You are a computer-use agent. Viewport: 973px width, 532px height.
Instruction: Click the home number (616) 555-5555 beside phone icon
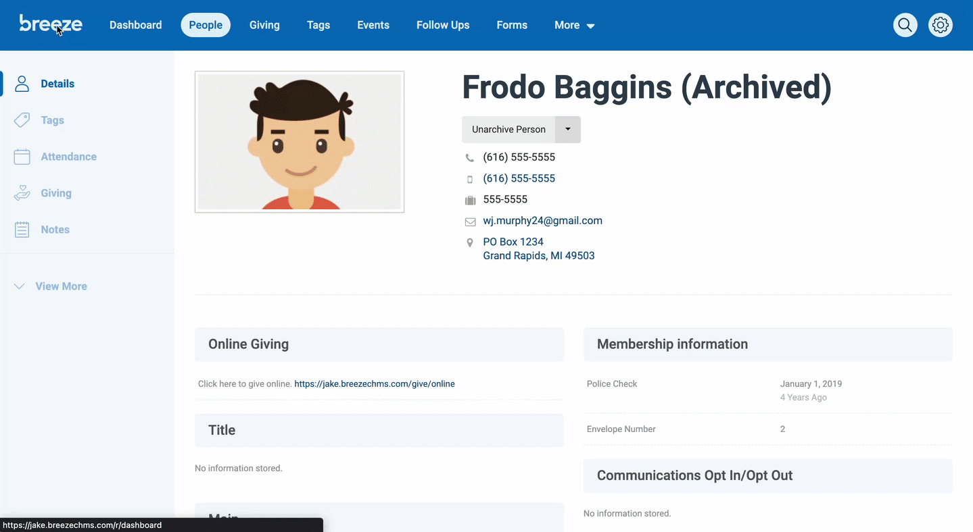(x=519, y=157)
